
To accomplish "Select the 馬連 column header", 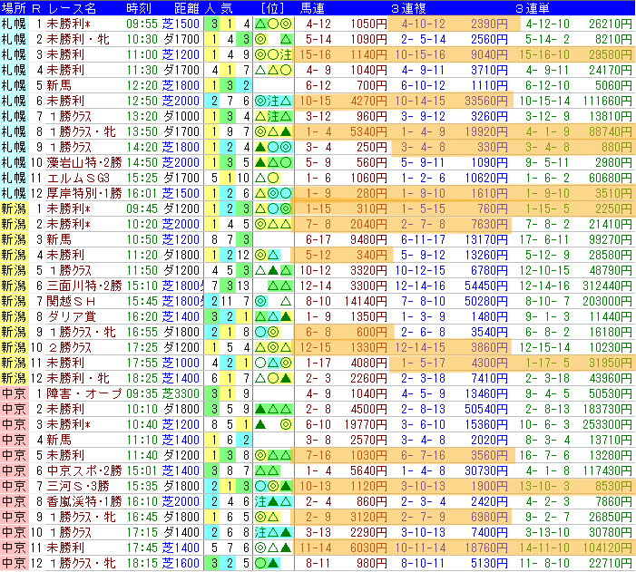I will coord(312,7).
